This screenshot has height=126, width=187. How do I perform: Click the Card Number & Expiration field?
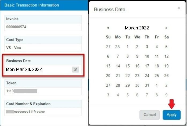click(x=43, y=112)
